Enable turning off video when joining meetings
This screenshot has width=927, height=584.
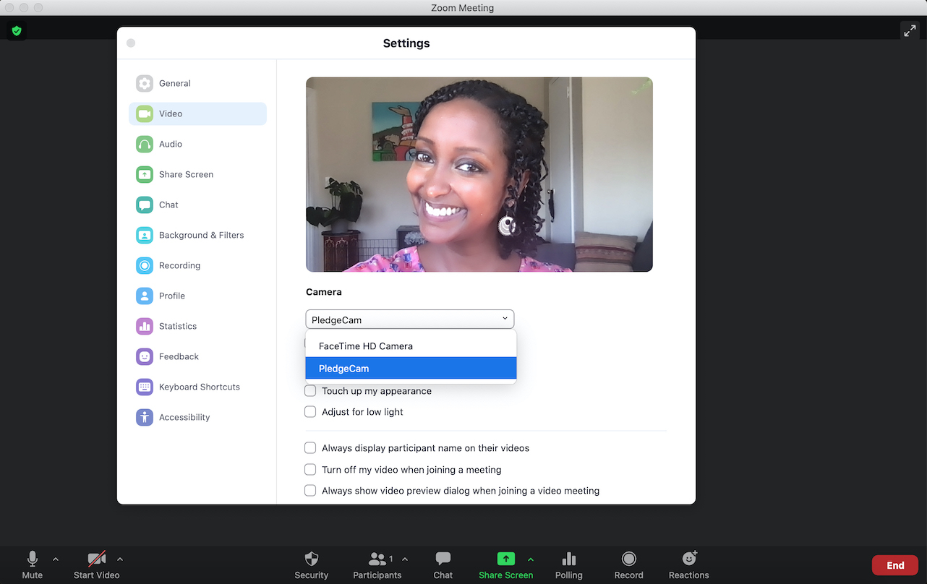pos(310,469)
